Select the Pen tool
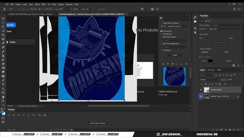244x137 pixels. point(3,80)
